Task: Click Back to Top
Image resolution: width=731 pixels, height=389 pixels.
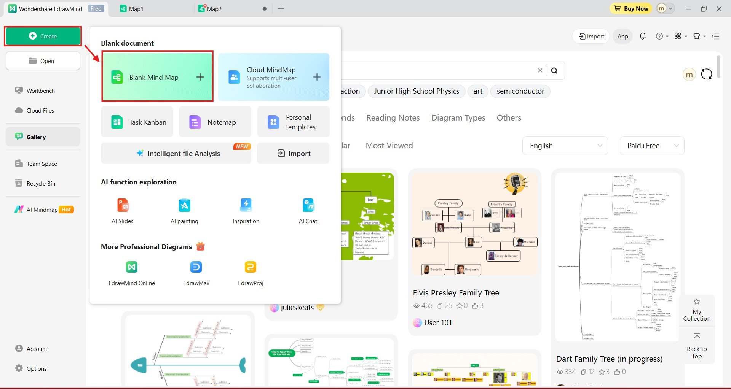Action: 697,346
